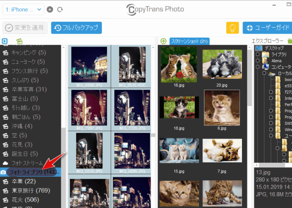Select the 16.jpg kissing kittens thumbnail
This screenshot has height=208, width=292.
(179, 65)
